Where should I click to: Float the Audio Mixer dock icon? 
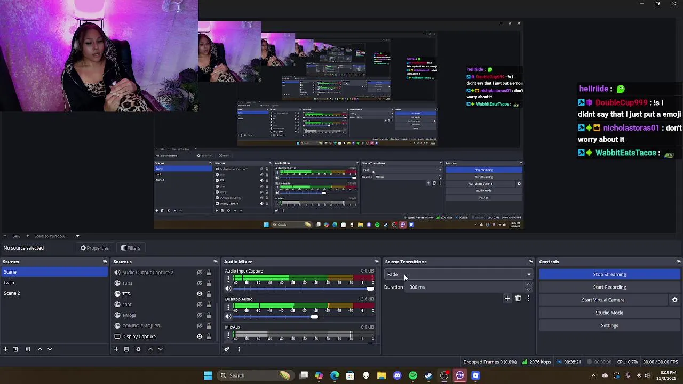(x=377, y=262)
